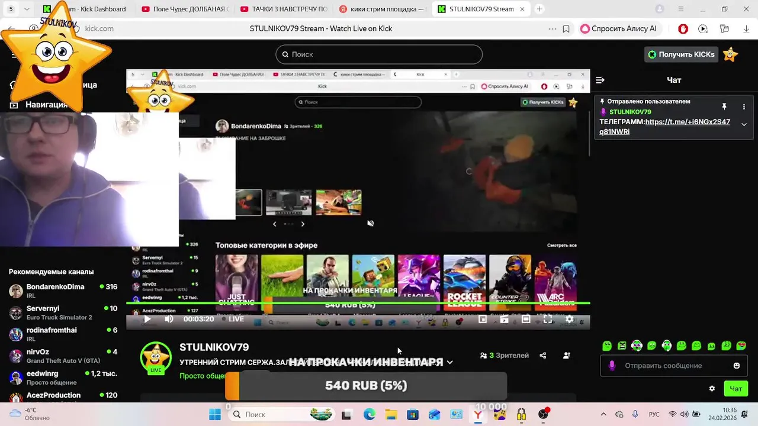The width and height of the screenshot is (758, 426).
Task: Click Спросить Алису AI button
Action: coord(618,28)
